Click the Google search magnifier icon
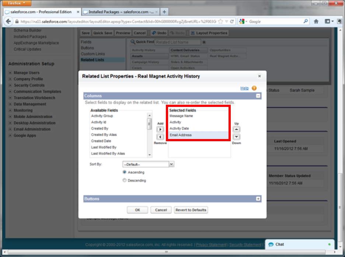Image resolution: width=345 pixels, height=257 pixels. click(x=306, y=21)
